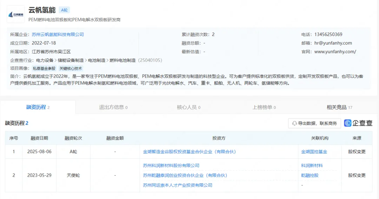Screen dimensions: 379x199
Task: Click the 来源 column header
Action: pyautogui.click(x=357, y=138)
